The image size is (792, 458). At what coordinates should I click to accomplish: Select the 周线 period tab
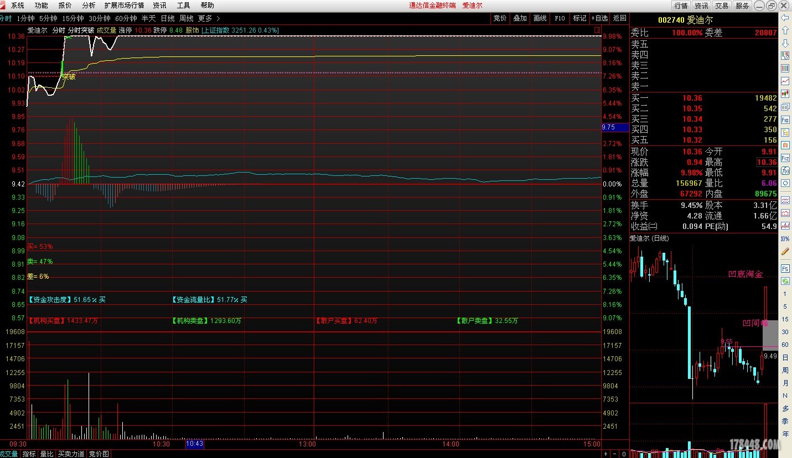click(x=187, y=18)
